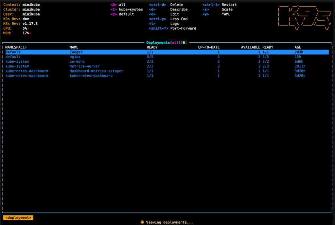Click the default namespace cell for nginx
This screenshot has width=335, height=225.
point(13,57)
